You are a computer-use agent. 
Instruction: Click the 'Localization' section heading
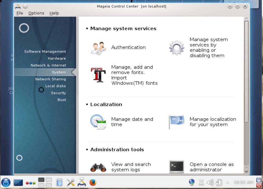[x=106, y=104]
